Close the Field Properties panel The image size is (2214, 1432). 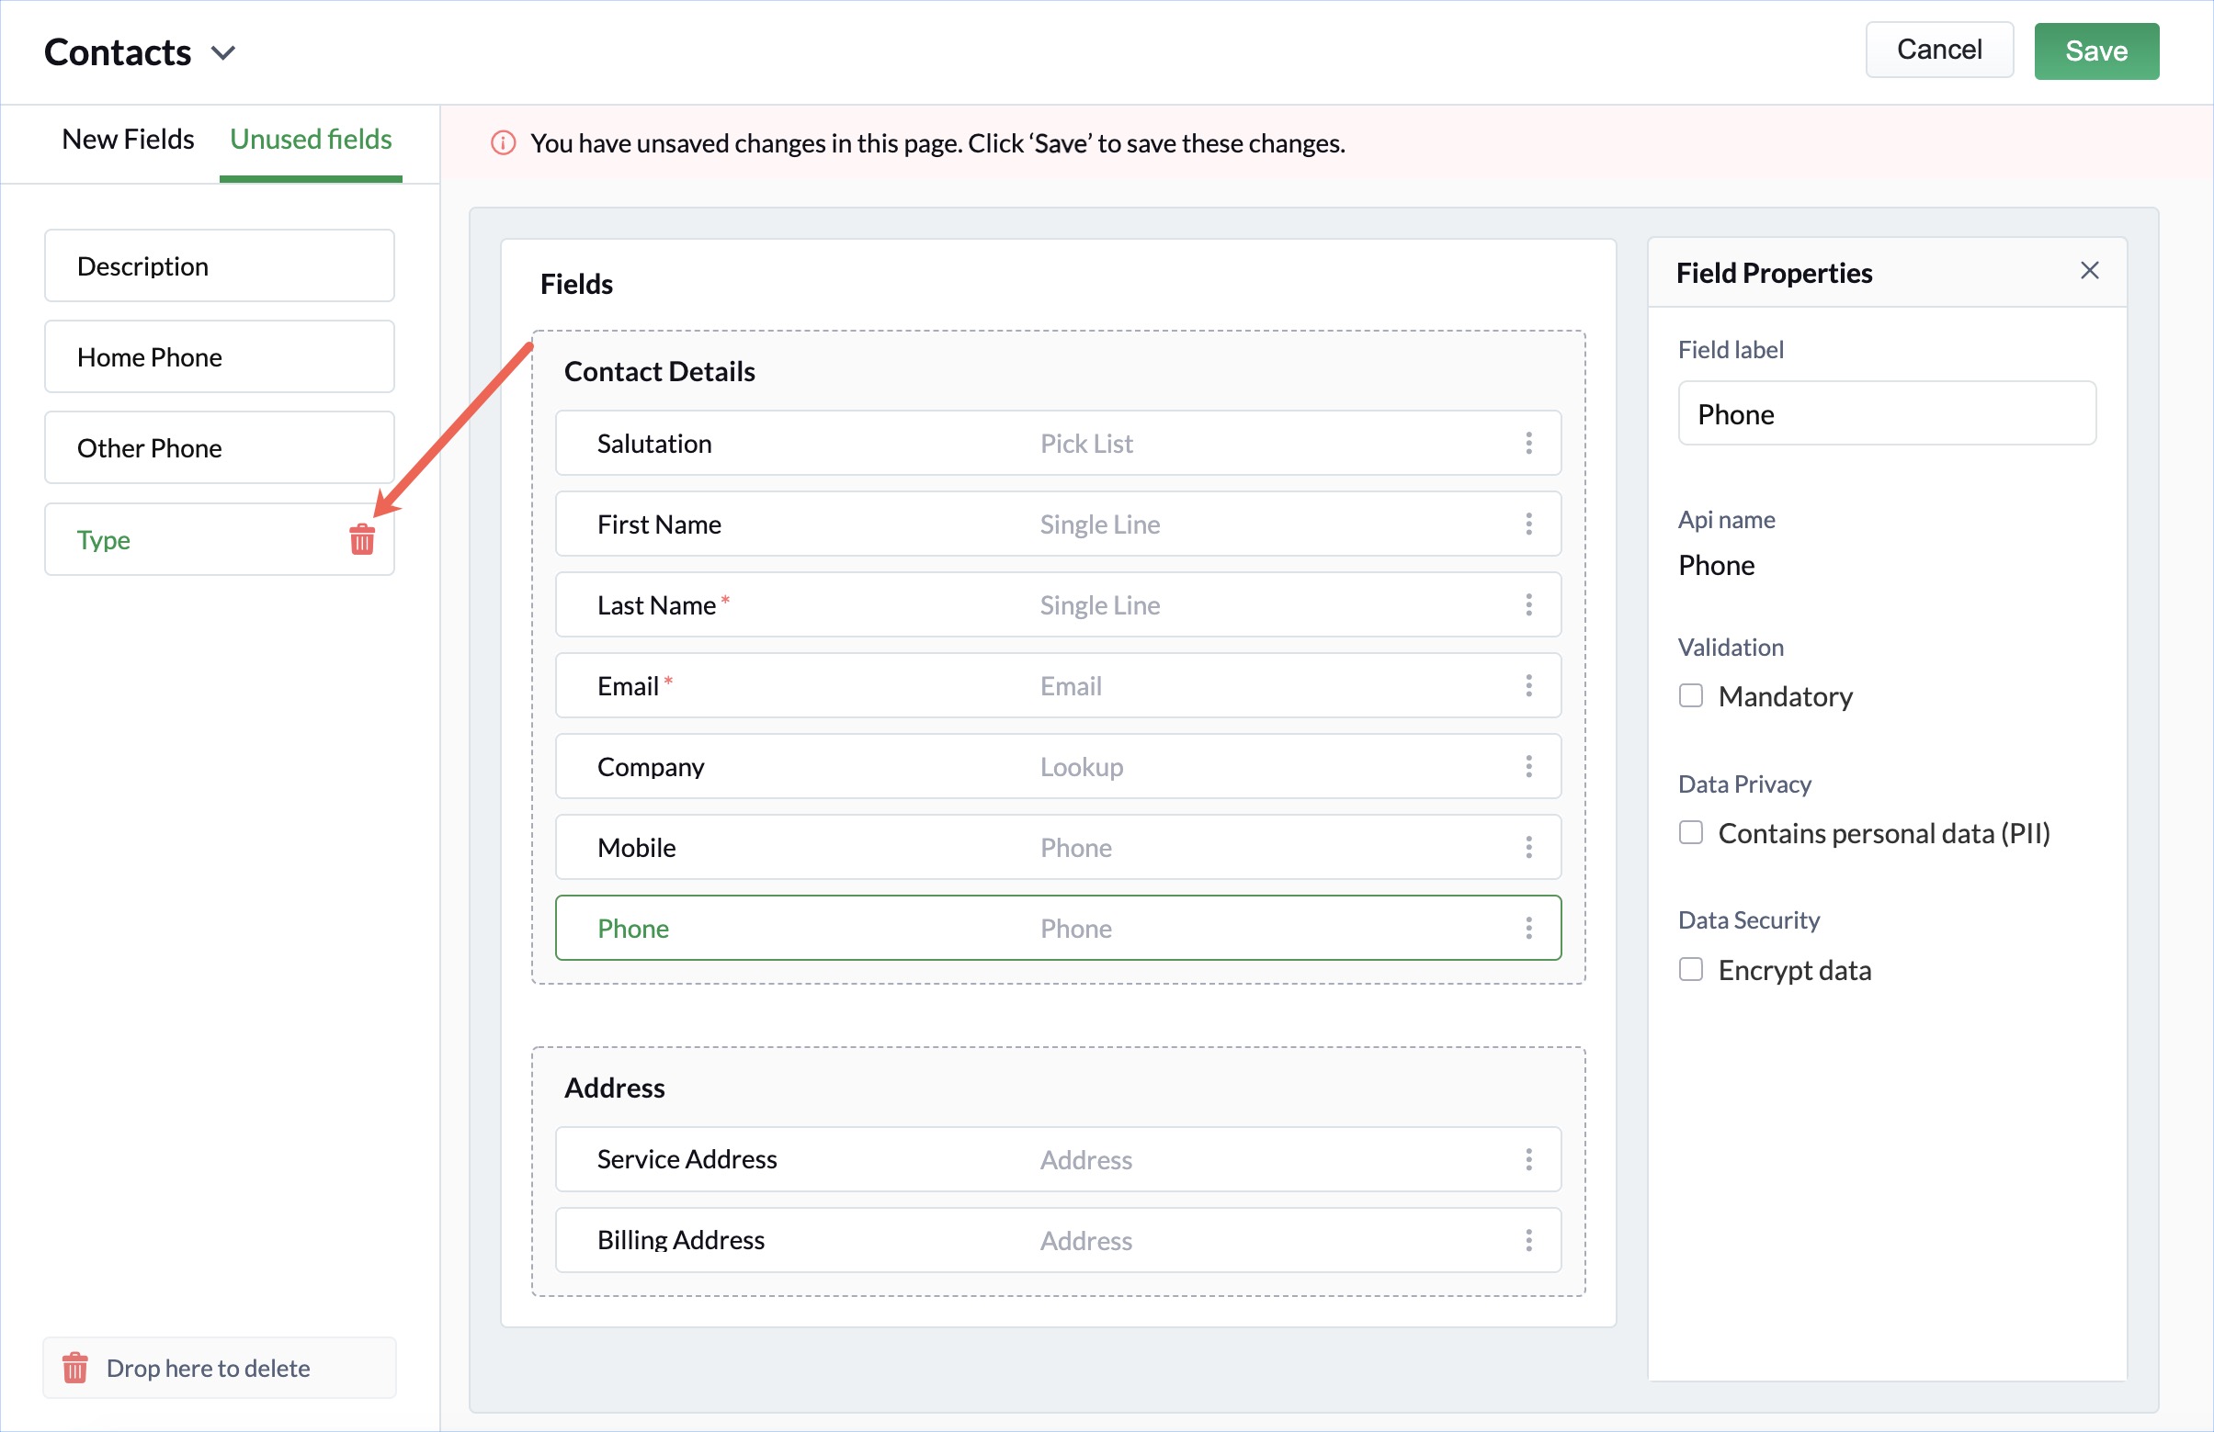coord(2089,271)
